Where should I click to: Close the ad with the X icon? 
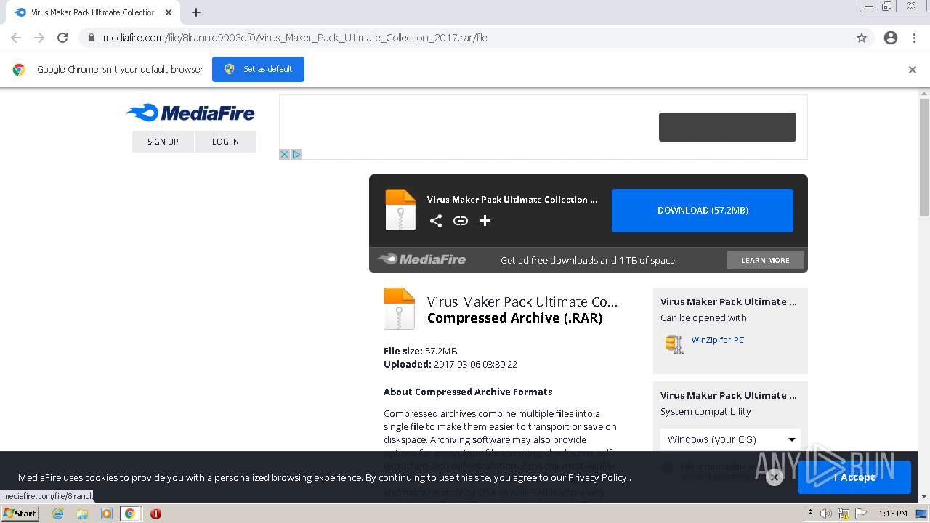[x=285, y=154]
